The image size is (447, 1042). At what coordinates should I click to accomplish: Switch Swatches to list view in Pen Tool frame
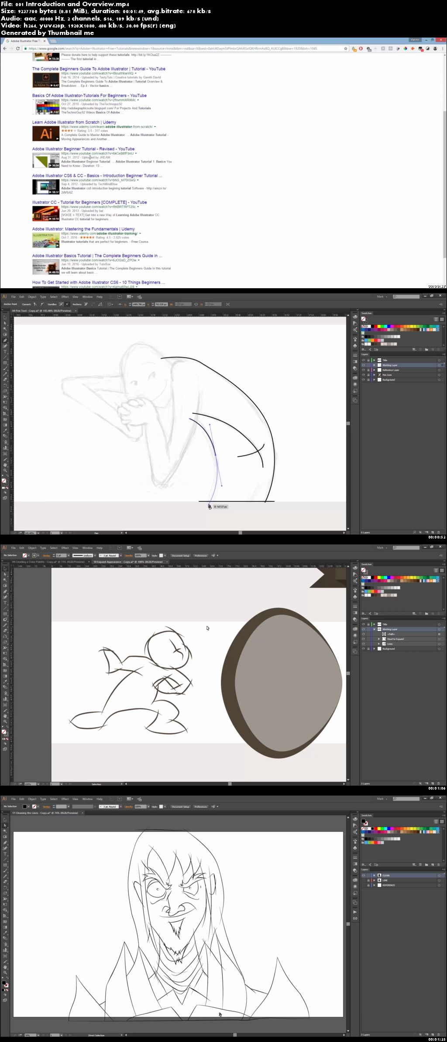click(x=436, y=319)
